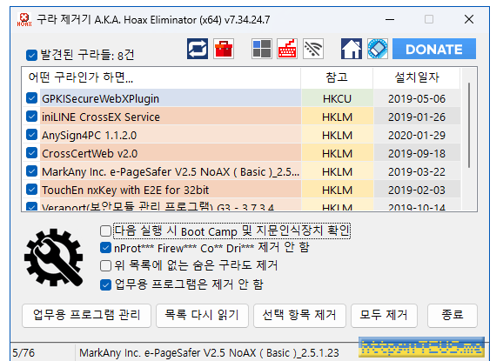
Task: Click the 2019-03-22 install date cell
Action: coord(417,172)
